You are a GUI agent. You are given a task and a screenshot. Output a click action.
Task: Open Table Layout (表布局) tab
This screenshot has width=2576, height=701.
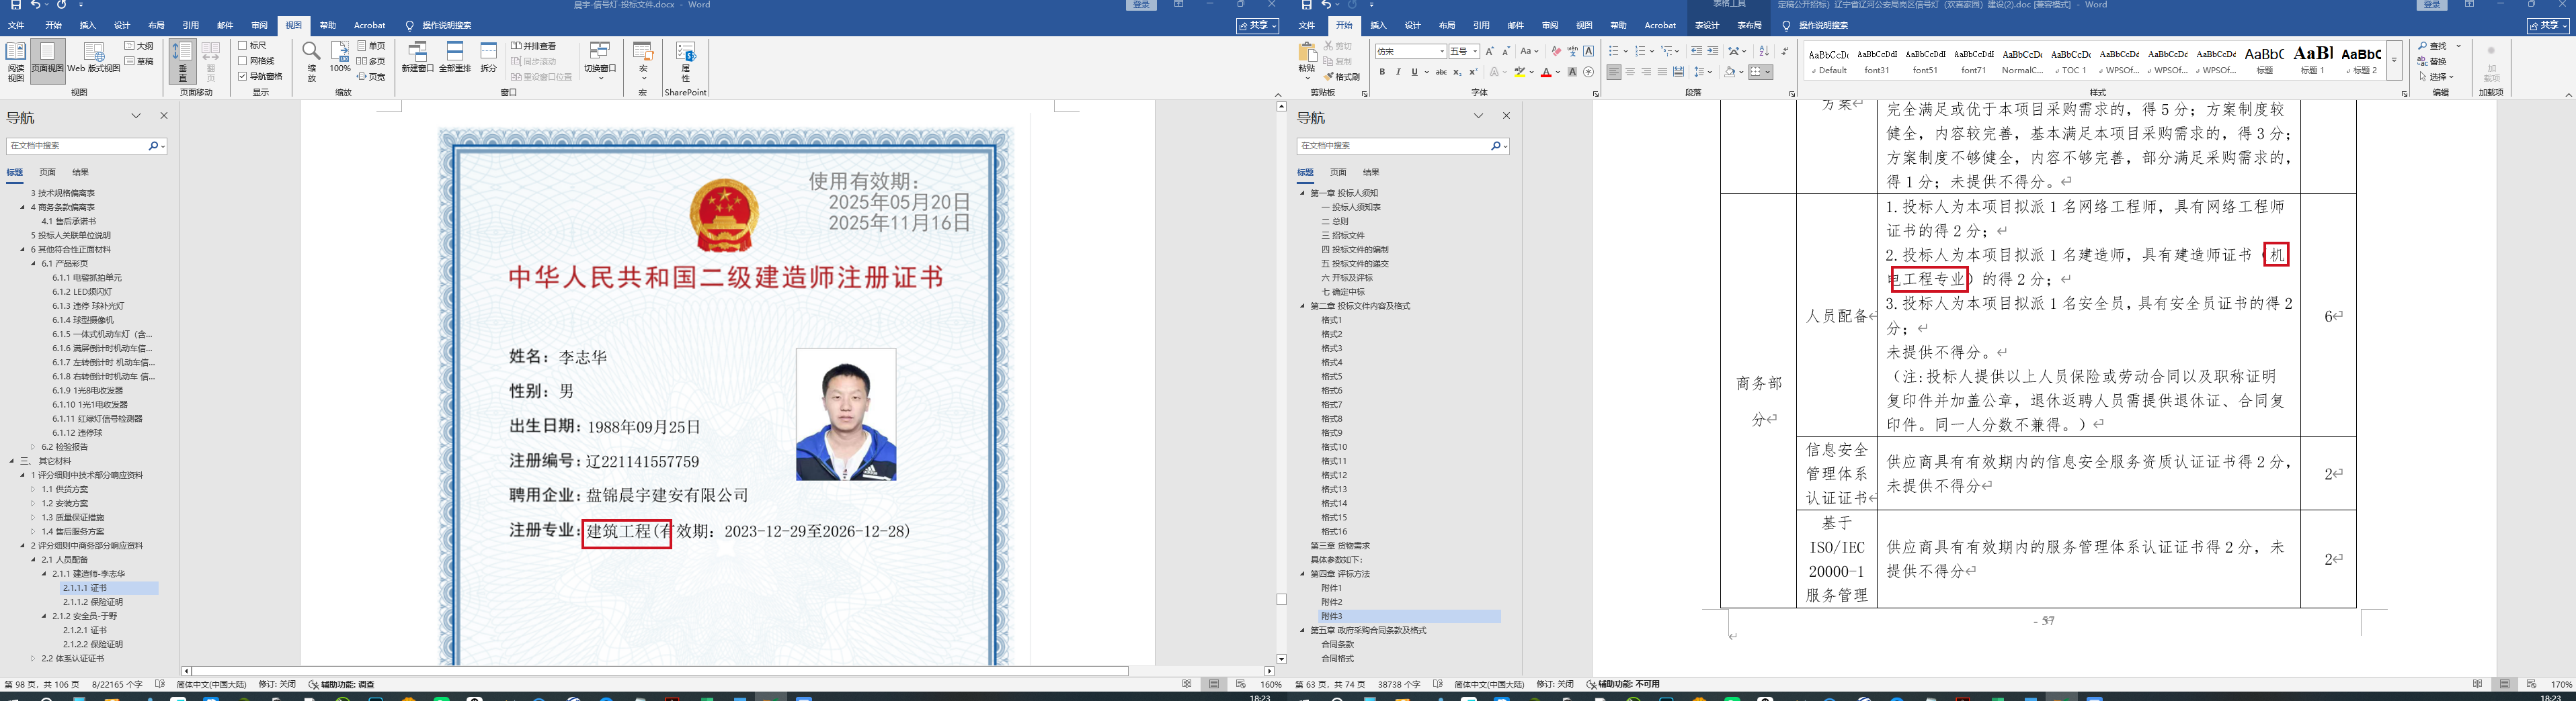point(1750,25)
